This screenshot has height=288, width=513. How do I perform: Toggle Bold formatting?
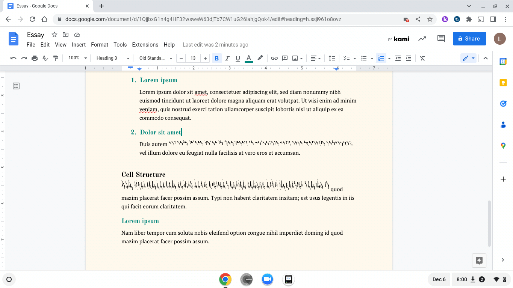click(x=216, y=58)
